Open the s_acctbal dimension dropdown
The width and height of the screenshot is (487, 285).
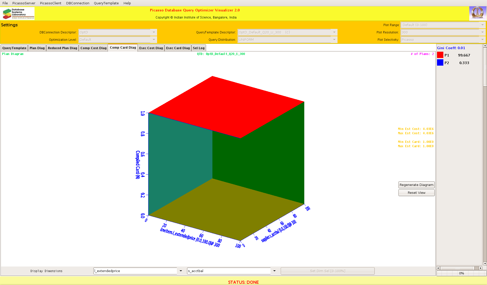point(274,271)
